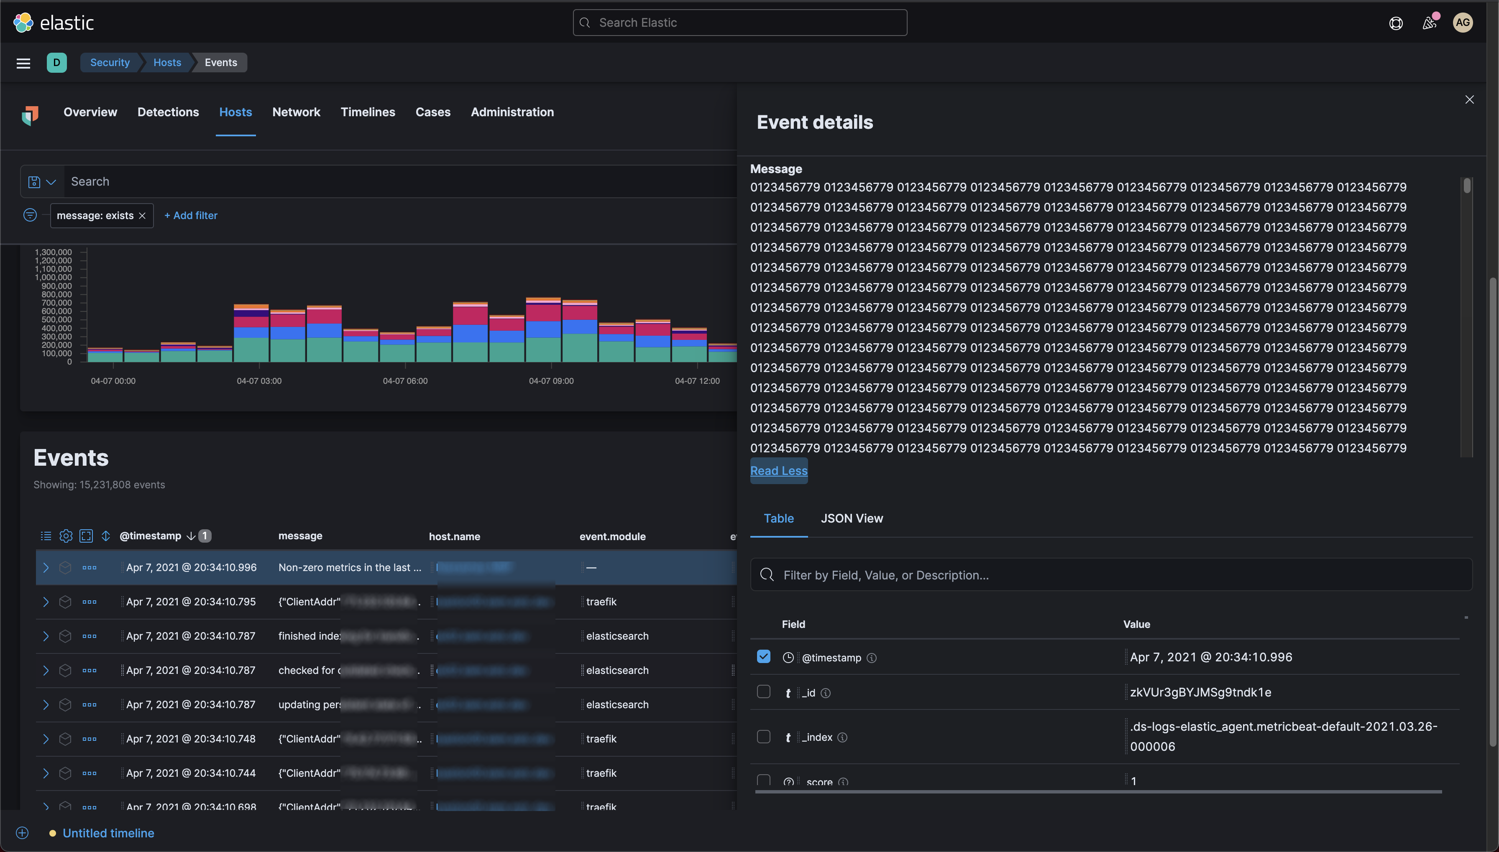Viewport: 1499px width, 852px height.
Task: Remove the message: exists filter
Action: click(x=142, y=216)
